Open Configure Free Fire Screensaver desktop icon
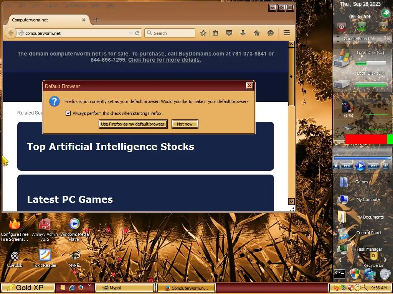Viewport: 393px width, 294px height. (x=15, y=229)
